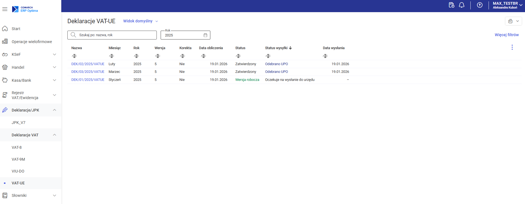Viewport: 525px width, 204px height.
Task: Go to JPK_V7 in sidebar
Action: 18,123
